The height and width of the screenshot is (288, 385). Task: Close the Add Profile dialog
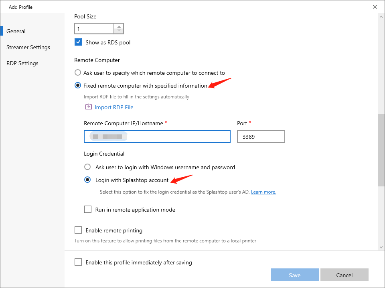tap(375, 7)
